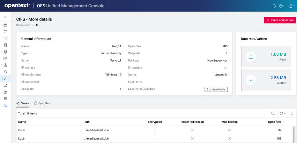Search the shares table with magnifier icon

point(273,113)
